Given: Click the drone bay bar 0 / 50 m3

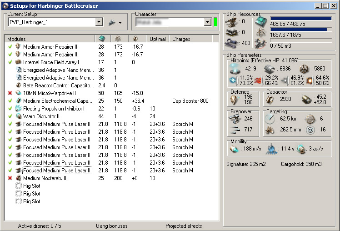Looking at the screenshot, I should click(301, 40).
